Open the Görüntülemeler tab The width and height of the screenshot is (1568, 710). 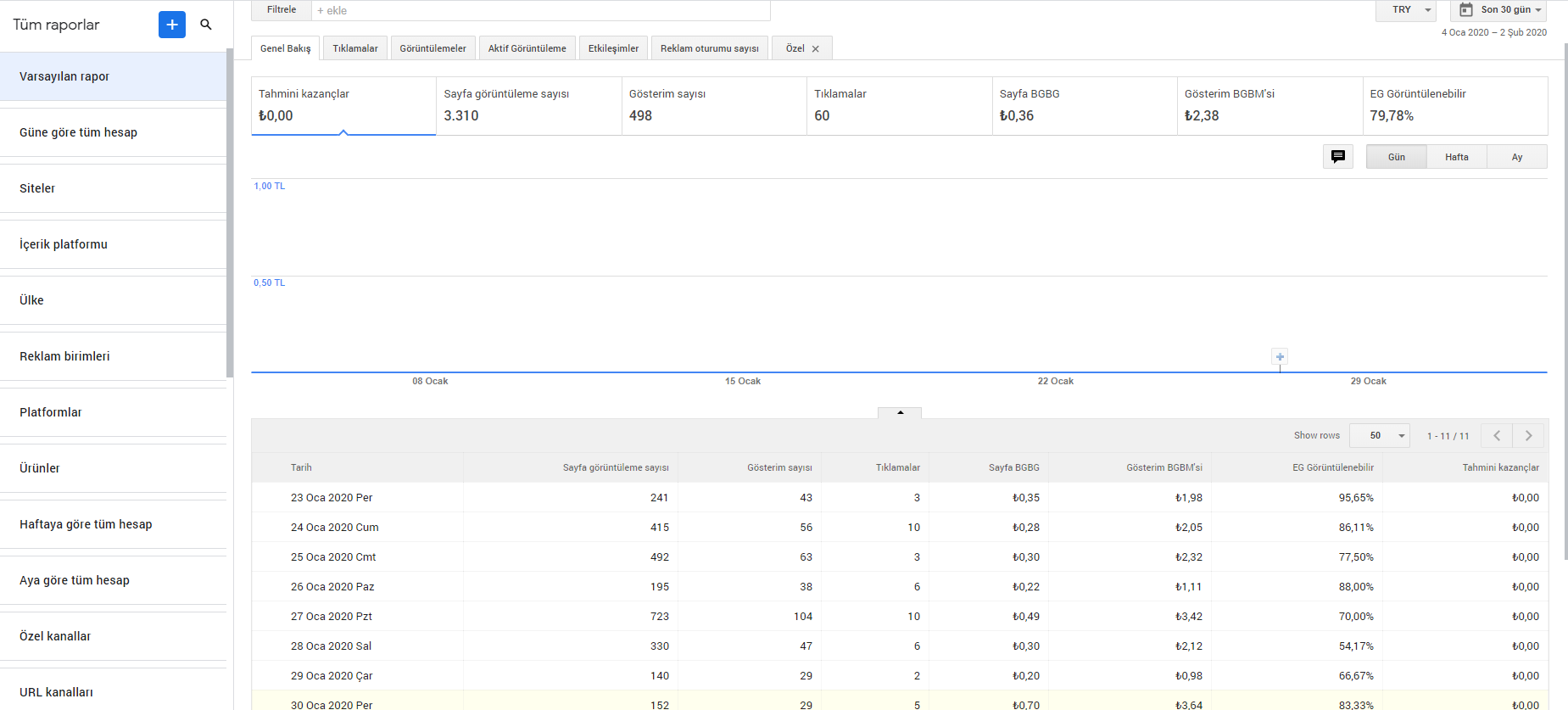pyautogui.click(x=433, y=48)
